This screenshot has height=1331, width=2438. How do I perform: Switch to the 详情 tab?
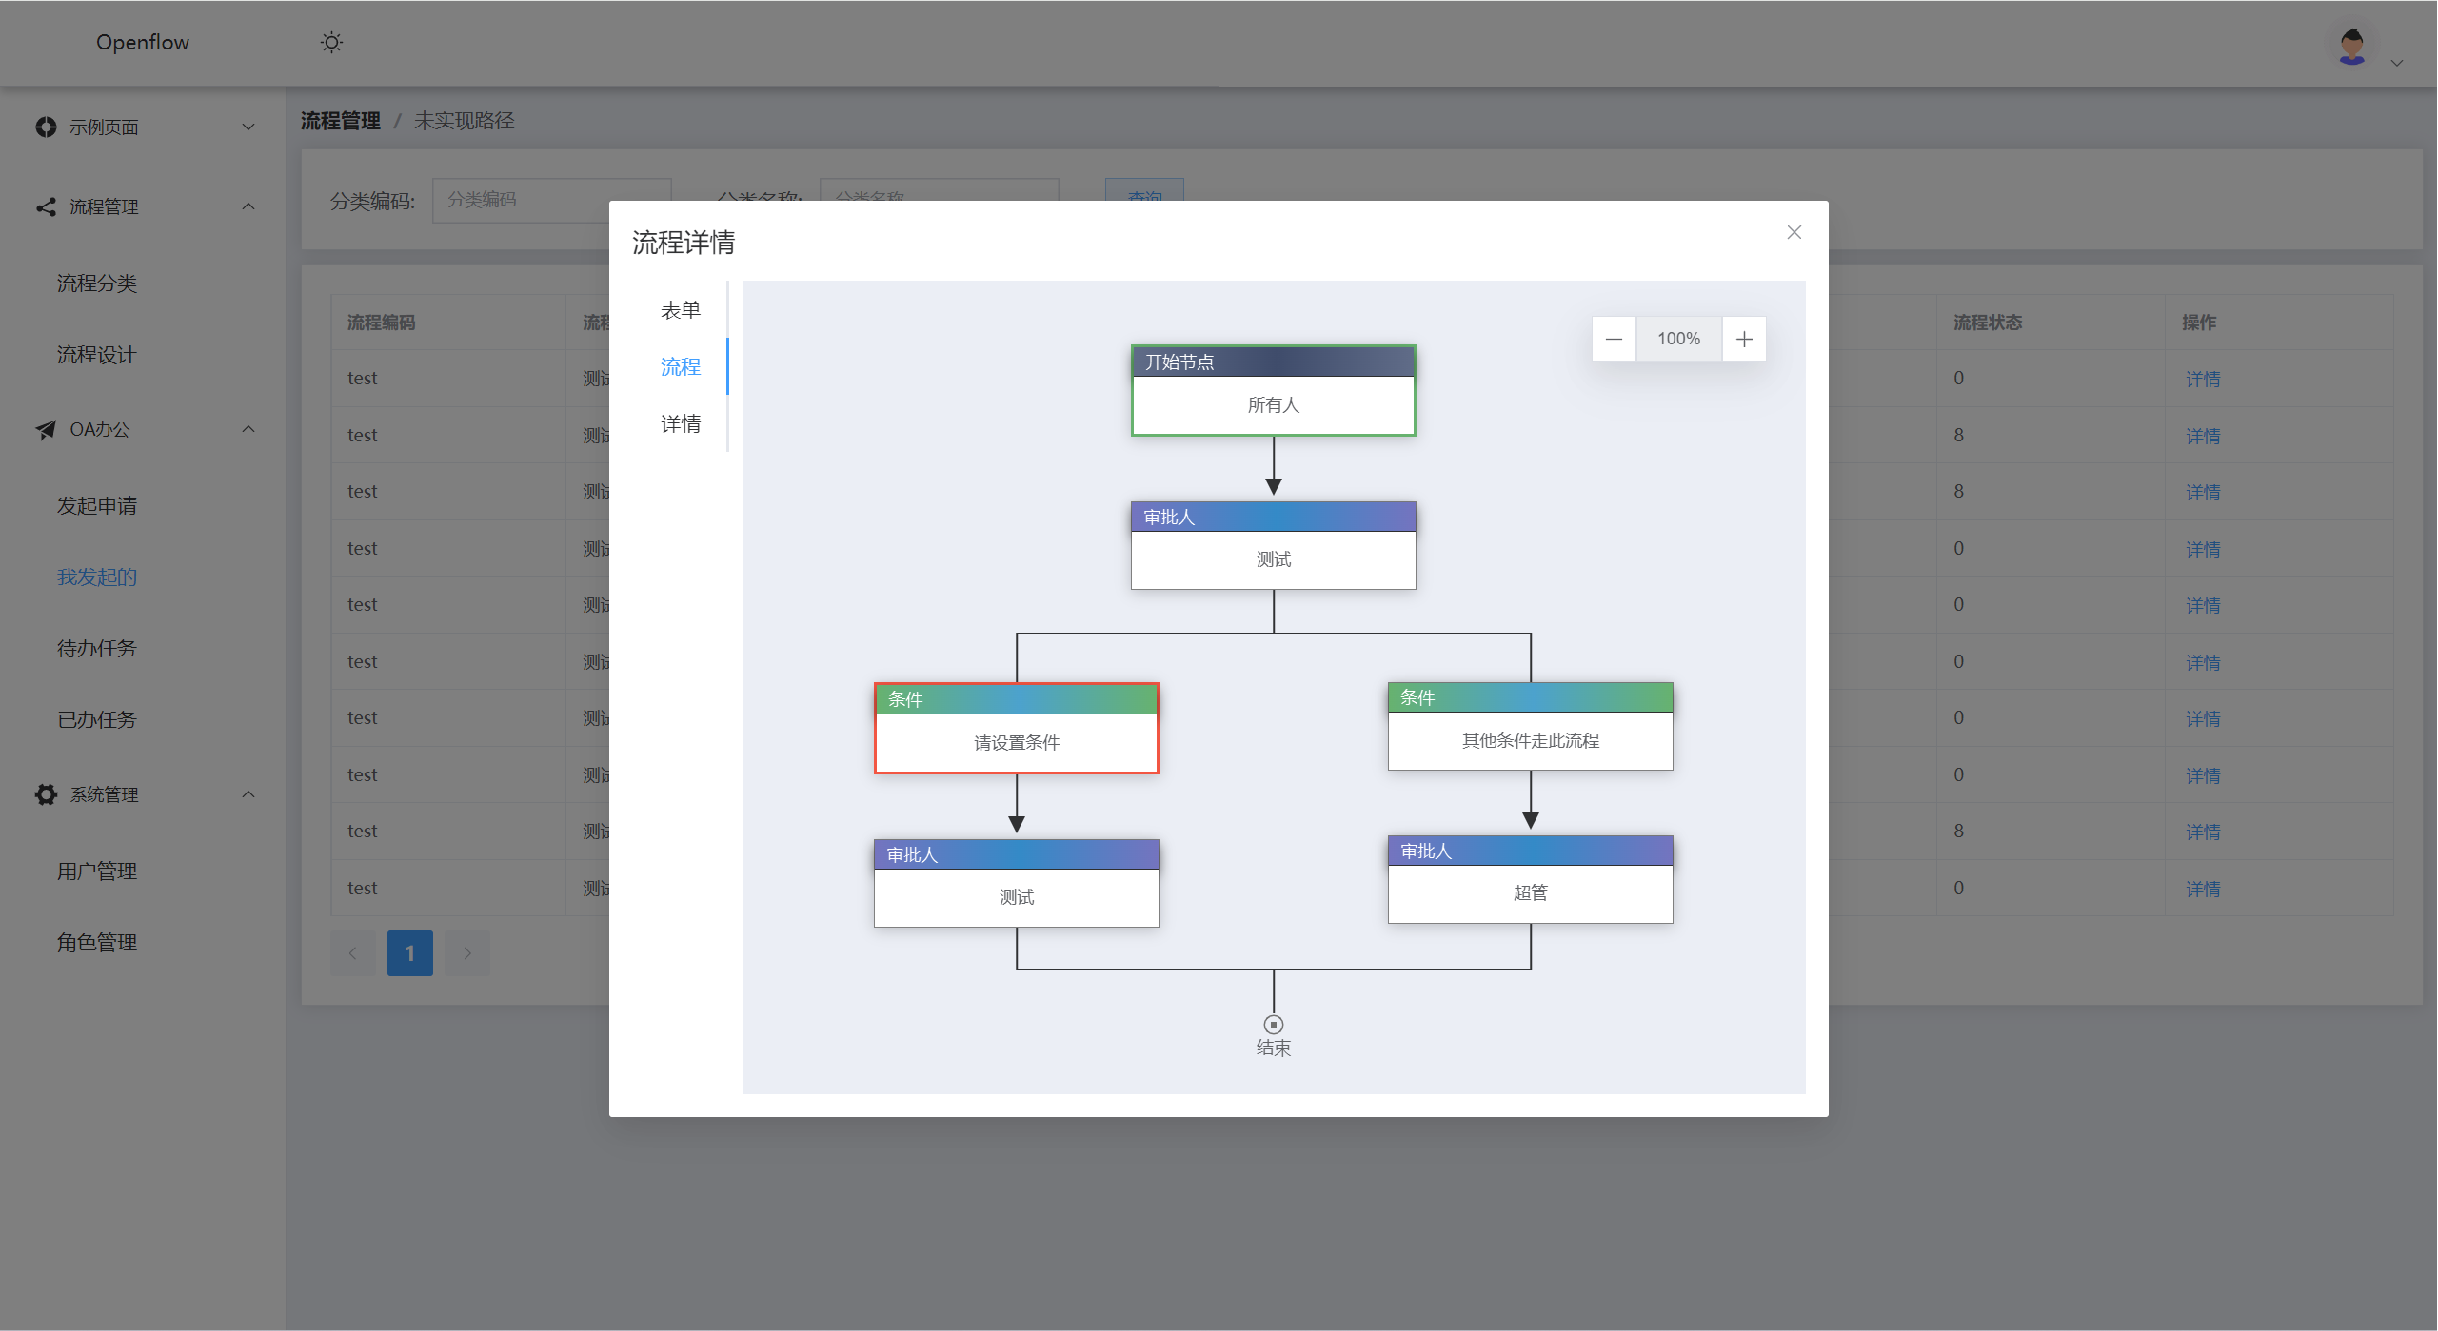pos(680,424)
